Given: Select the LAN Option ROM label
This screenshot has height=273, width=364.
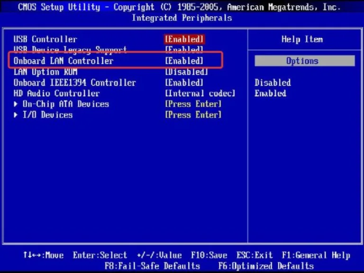Looking at the screenshot, I should (x=45, y=72).
